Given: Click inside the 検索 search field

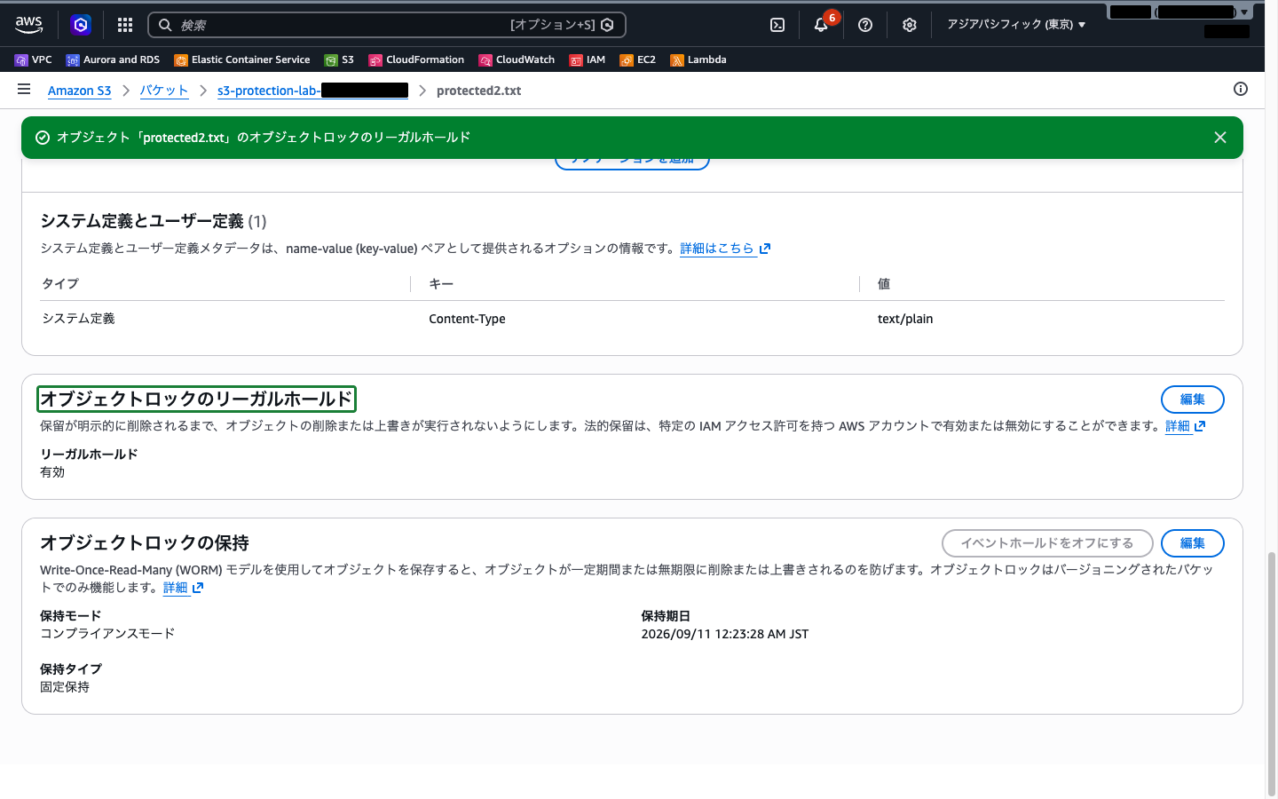Looking at the screenshot, I should pos(387,25).
